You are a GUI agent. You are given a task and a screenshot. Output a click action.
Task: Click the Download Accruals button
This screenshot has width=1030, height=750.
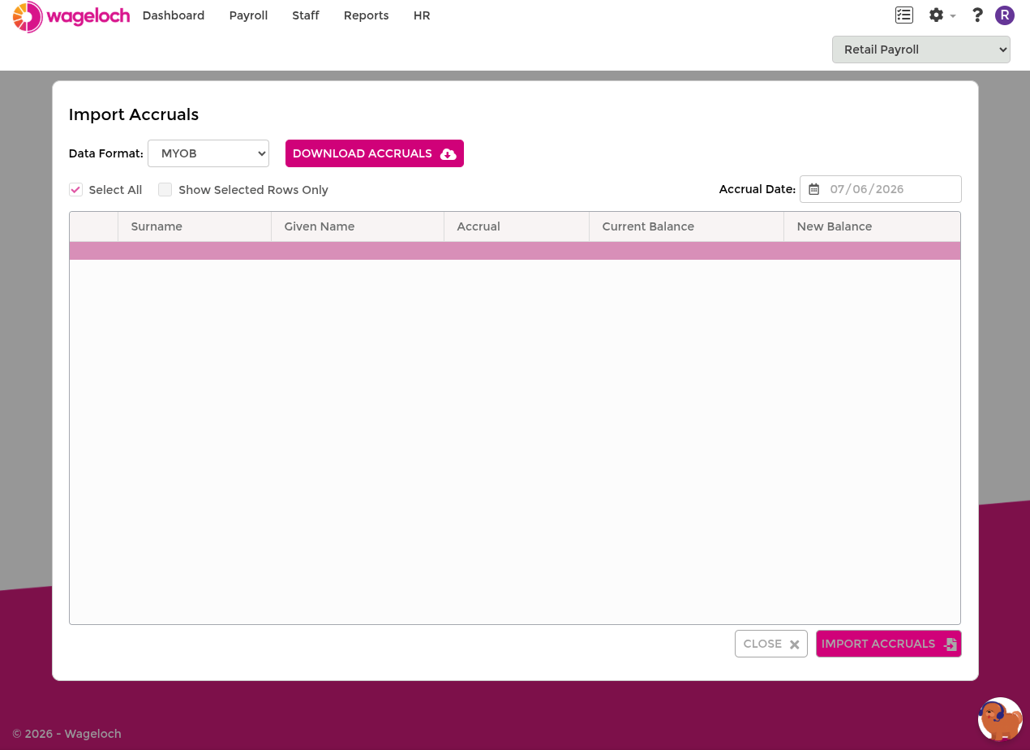click(x=375, y=153)
